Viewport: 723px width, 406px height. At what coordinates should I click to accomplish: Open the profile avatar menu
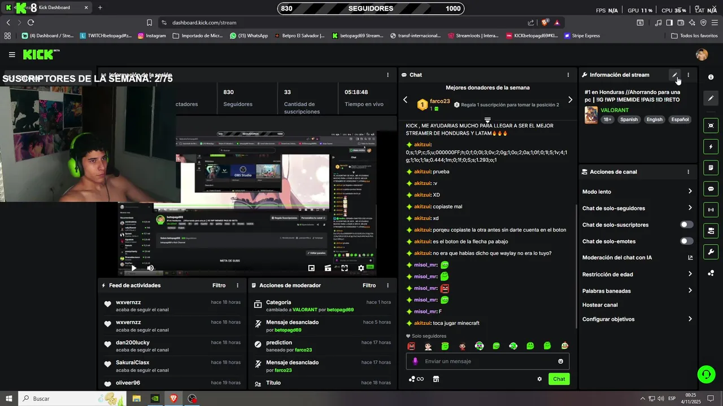[x=702, y=55]
